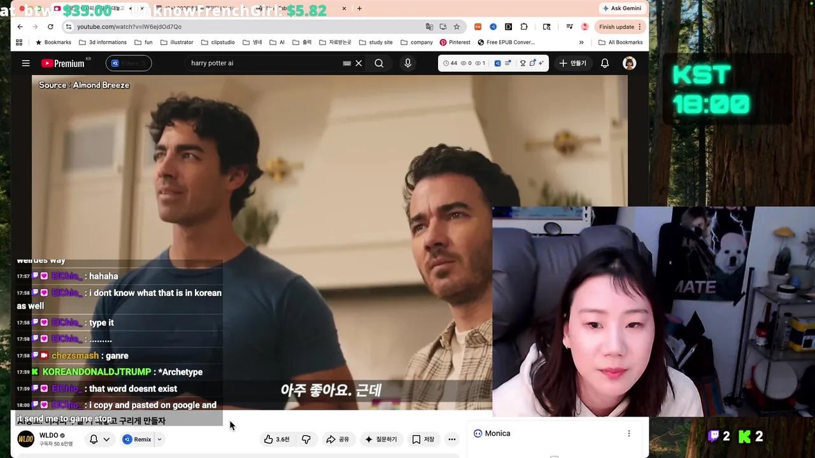Bookmark this page with star icon
The image size is (815, 458).
[x=457, y=27]
